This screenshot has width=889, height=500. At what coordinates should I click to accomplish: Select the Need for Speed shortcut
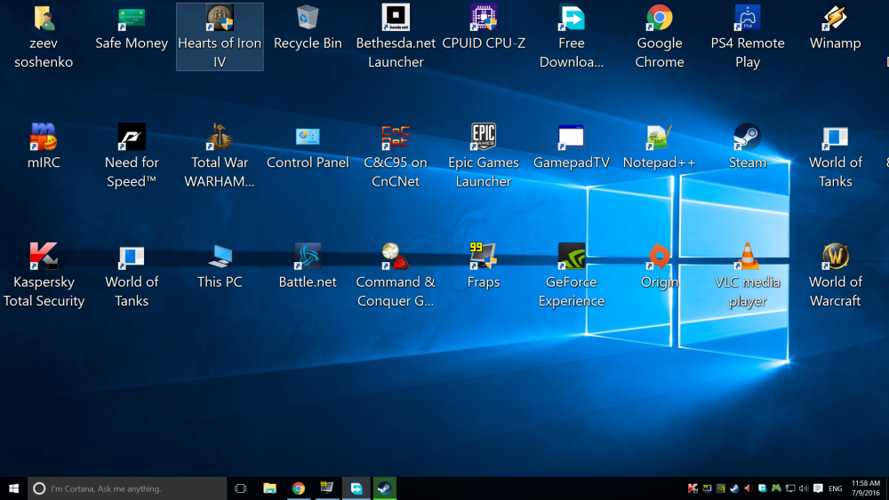tap(132, 155)
